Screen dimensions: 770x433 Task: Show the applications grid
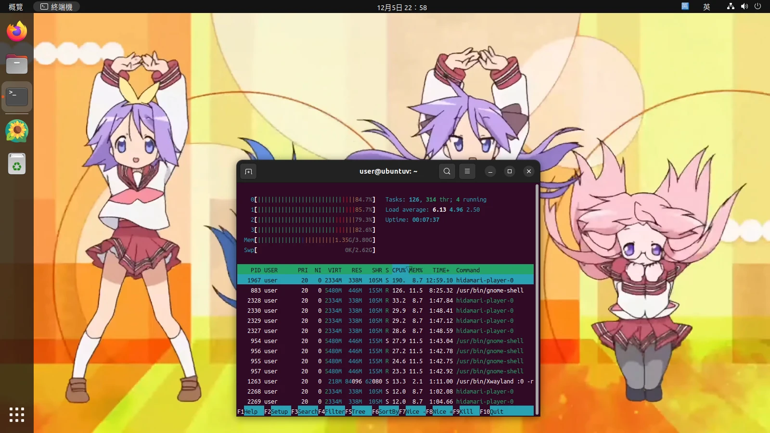pyautogui.click(x=17, y=414)
